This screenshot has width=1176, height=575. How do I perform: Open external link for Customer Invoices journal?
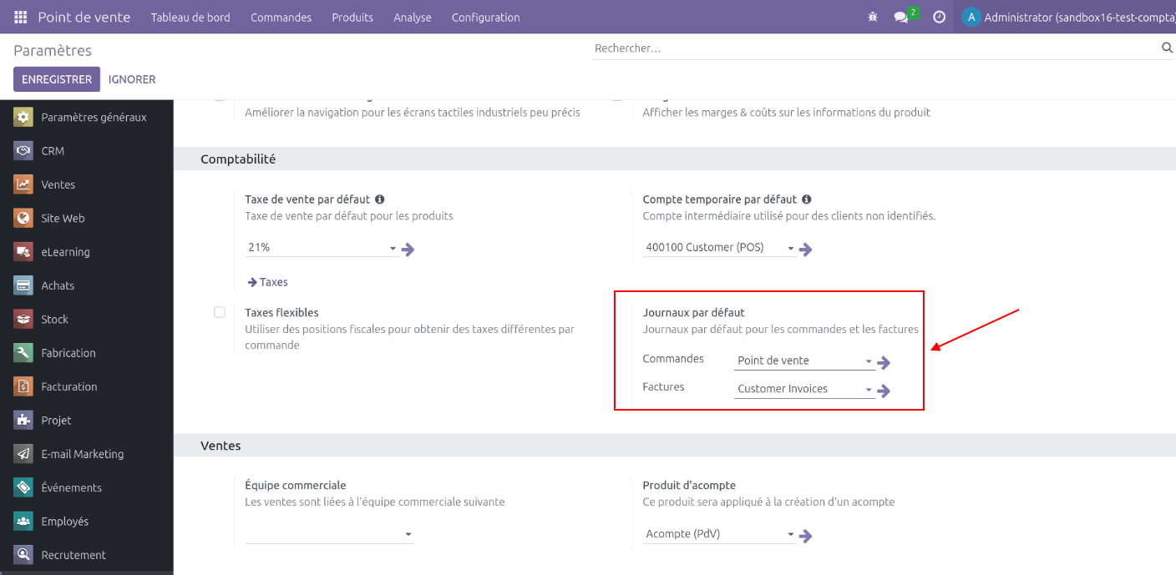(x=885, y=390)
